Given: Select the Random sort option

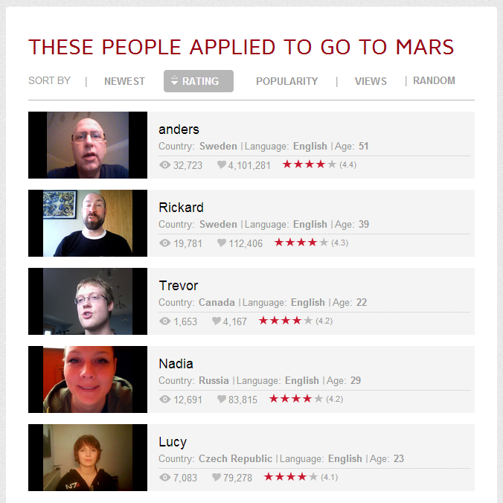Looking at the screenshot, I should pos(434,80).
